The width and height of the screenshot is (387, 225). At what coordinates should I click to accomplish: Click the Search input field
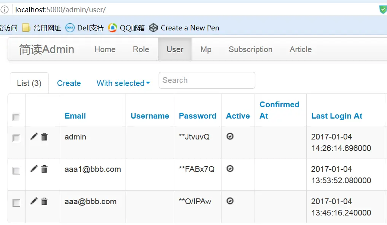207,80
